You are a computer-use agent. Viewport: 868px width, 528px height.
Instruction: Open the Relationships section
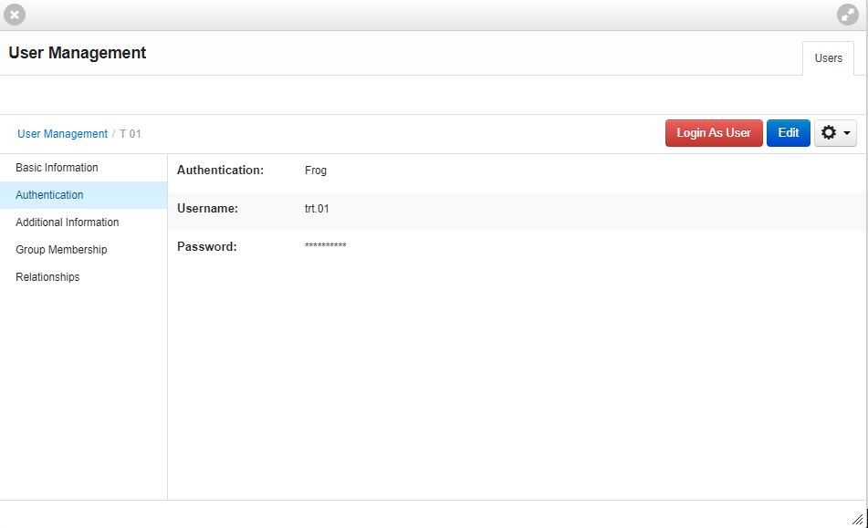point(84,277)
